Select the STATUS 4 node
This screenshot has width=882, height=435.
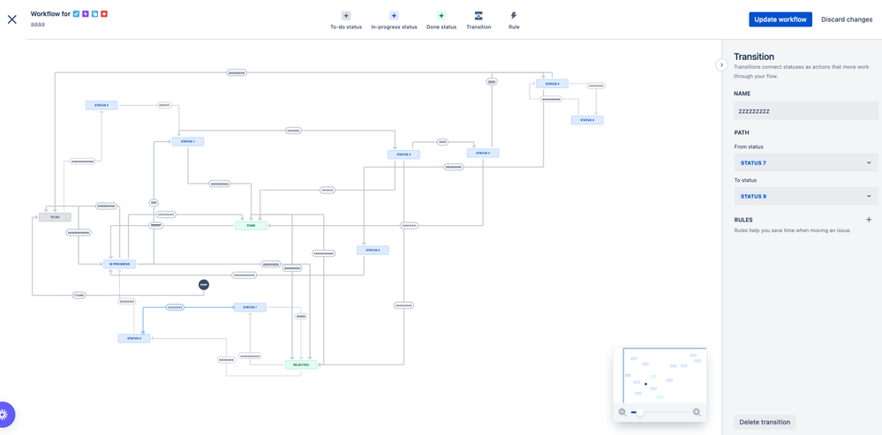point(552,84)
